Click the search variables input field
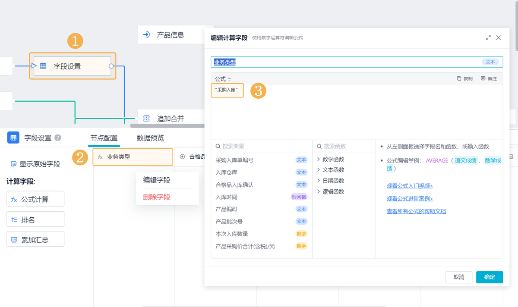 263,146
